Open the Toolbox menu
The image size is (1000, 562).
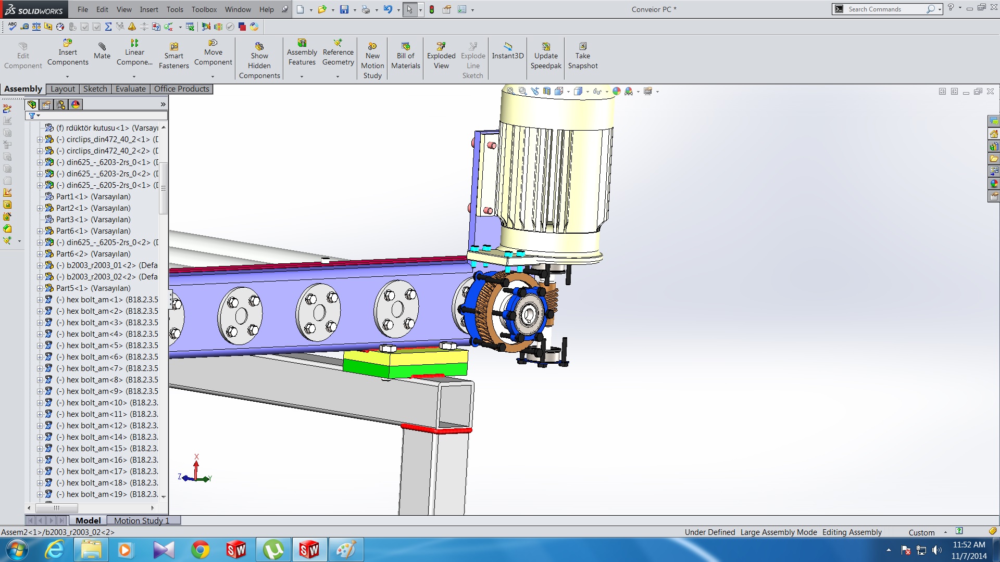204,9
